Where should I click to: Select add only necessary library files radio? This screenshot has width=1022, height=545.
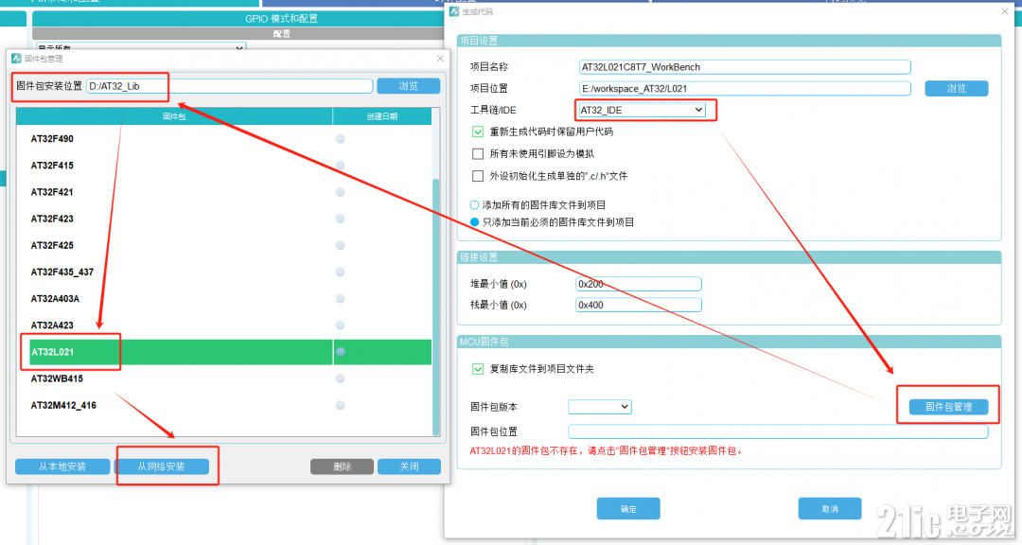click(x=474, y=222)
